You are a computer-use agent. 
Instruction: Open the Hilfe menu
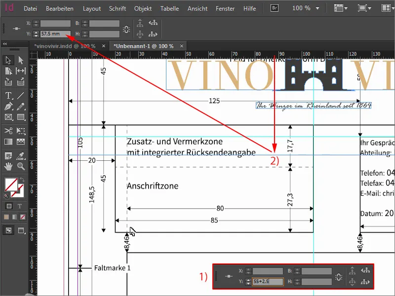250,8
